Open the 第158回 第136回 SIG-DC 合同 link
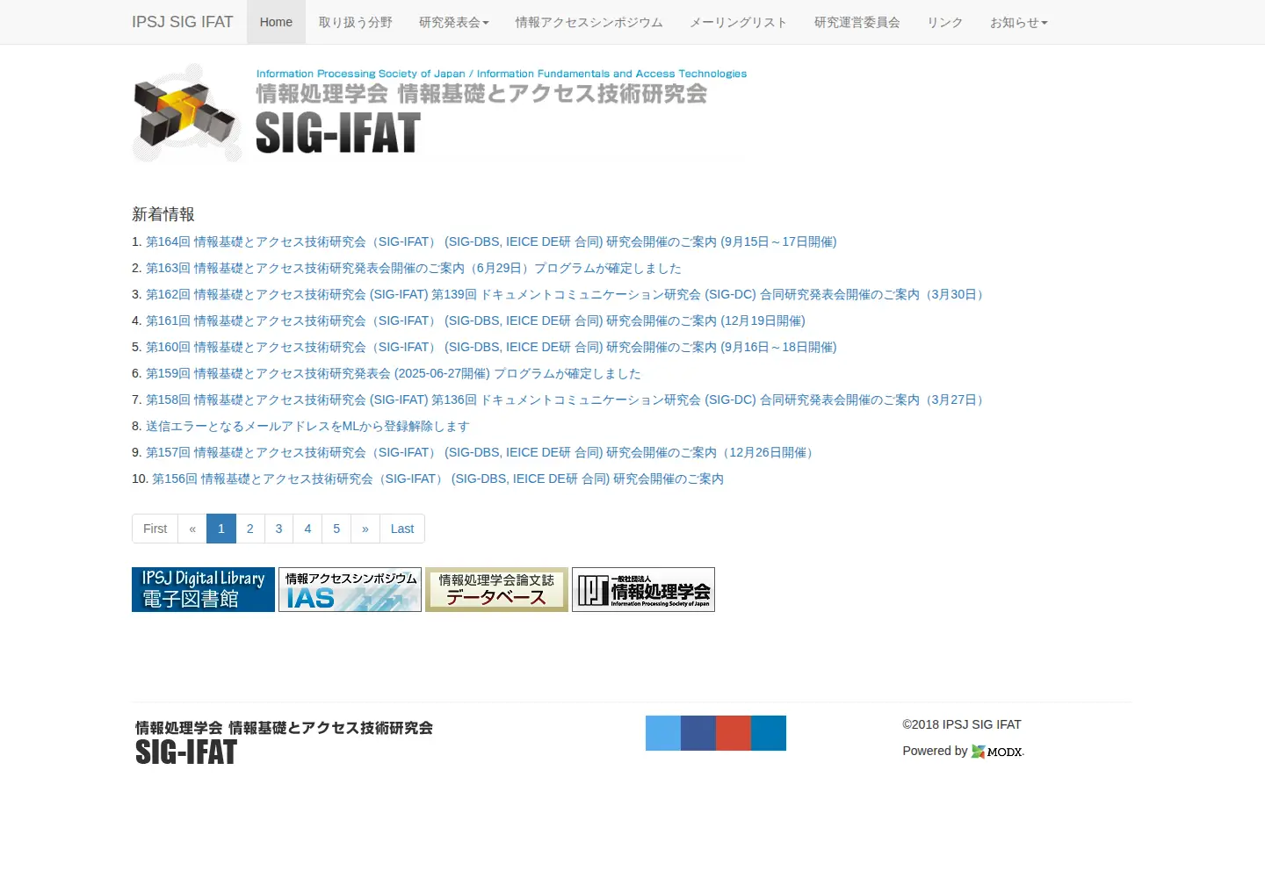Screen dimensions: 1265x878 tap(567, 399)
